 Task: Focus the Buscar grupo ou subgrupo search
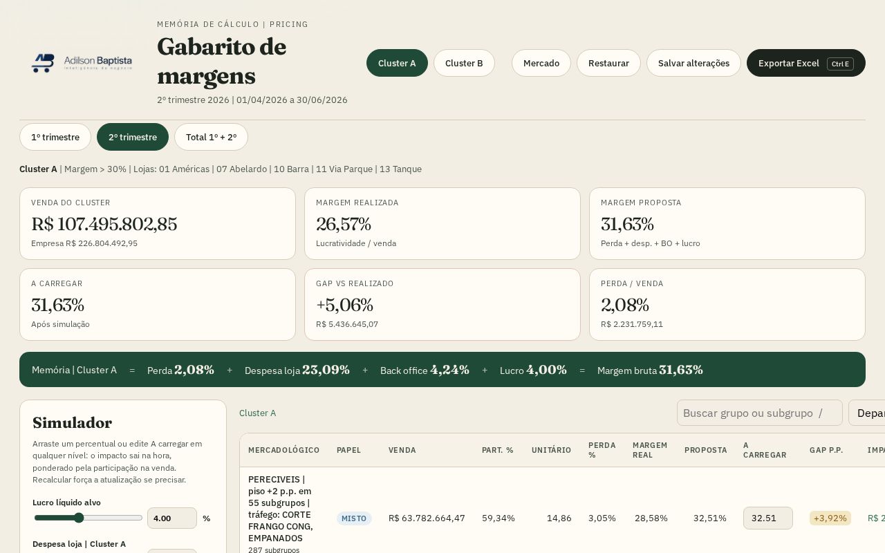(x=760, y=413)
